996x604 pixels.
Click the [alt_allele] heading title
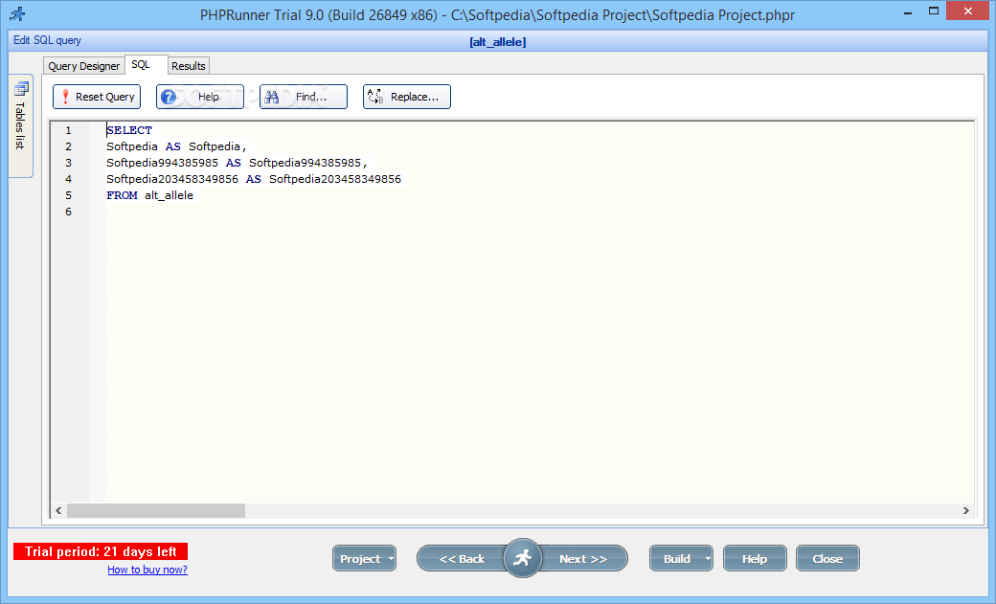click(x=498, y=42)
